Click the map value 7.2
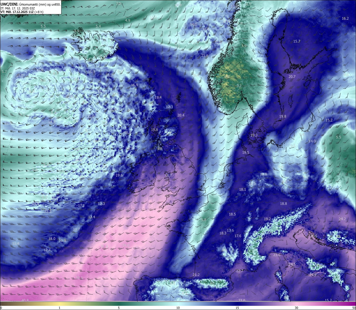The height and width of the screenshot is (310, 356). point(239,86)
